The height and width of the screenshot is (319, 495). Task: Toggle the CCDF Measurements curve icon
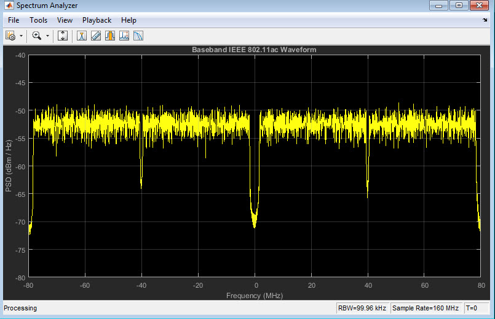coord(138,36)
